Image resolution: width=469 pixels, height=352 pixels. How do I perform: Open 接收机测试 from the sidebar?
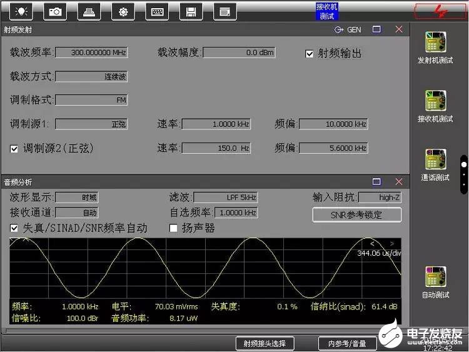[435, 106]
